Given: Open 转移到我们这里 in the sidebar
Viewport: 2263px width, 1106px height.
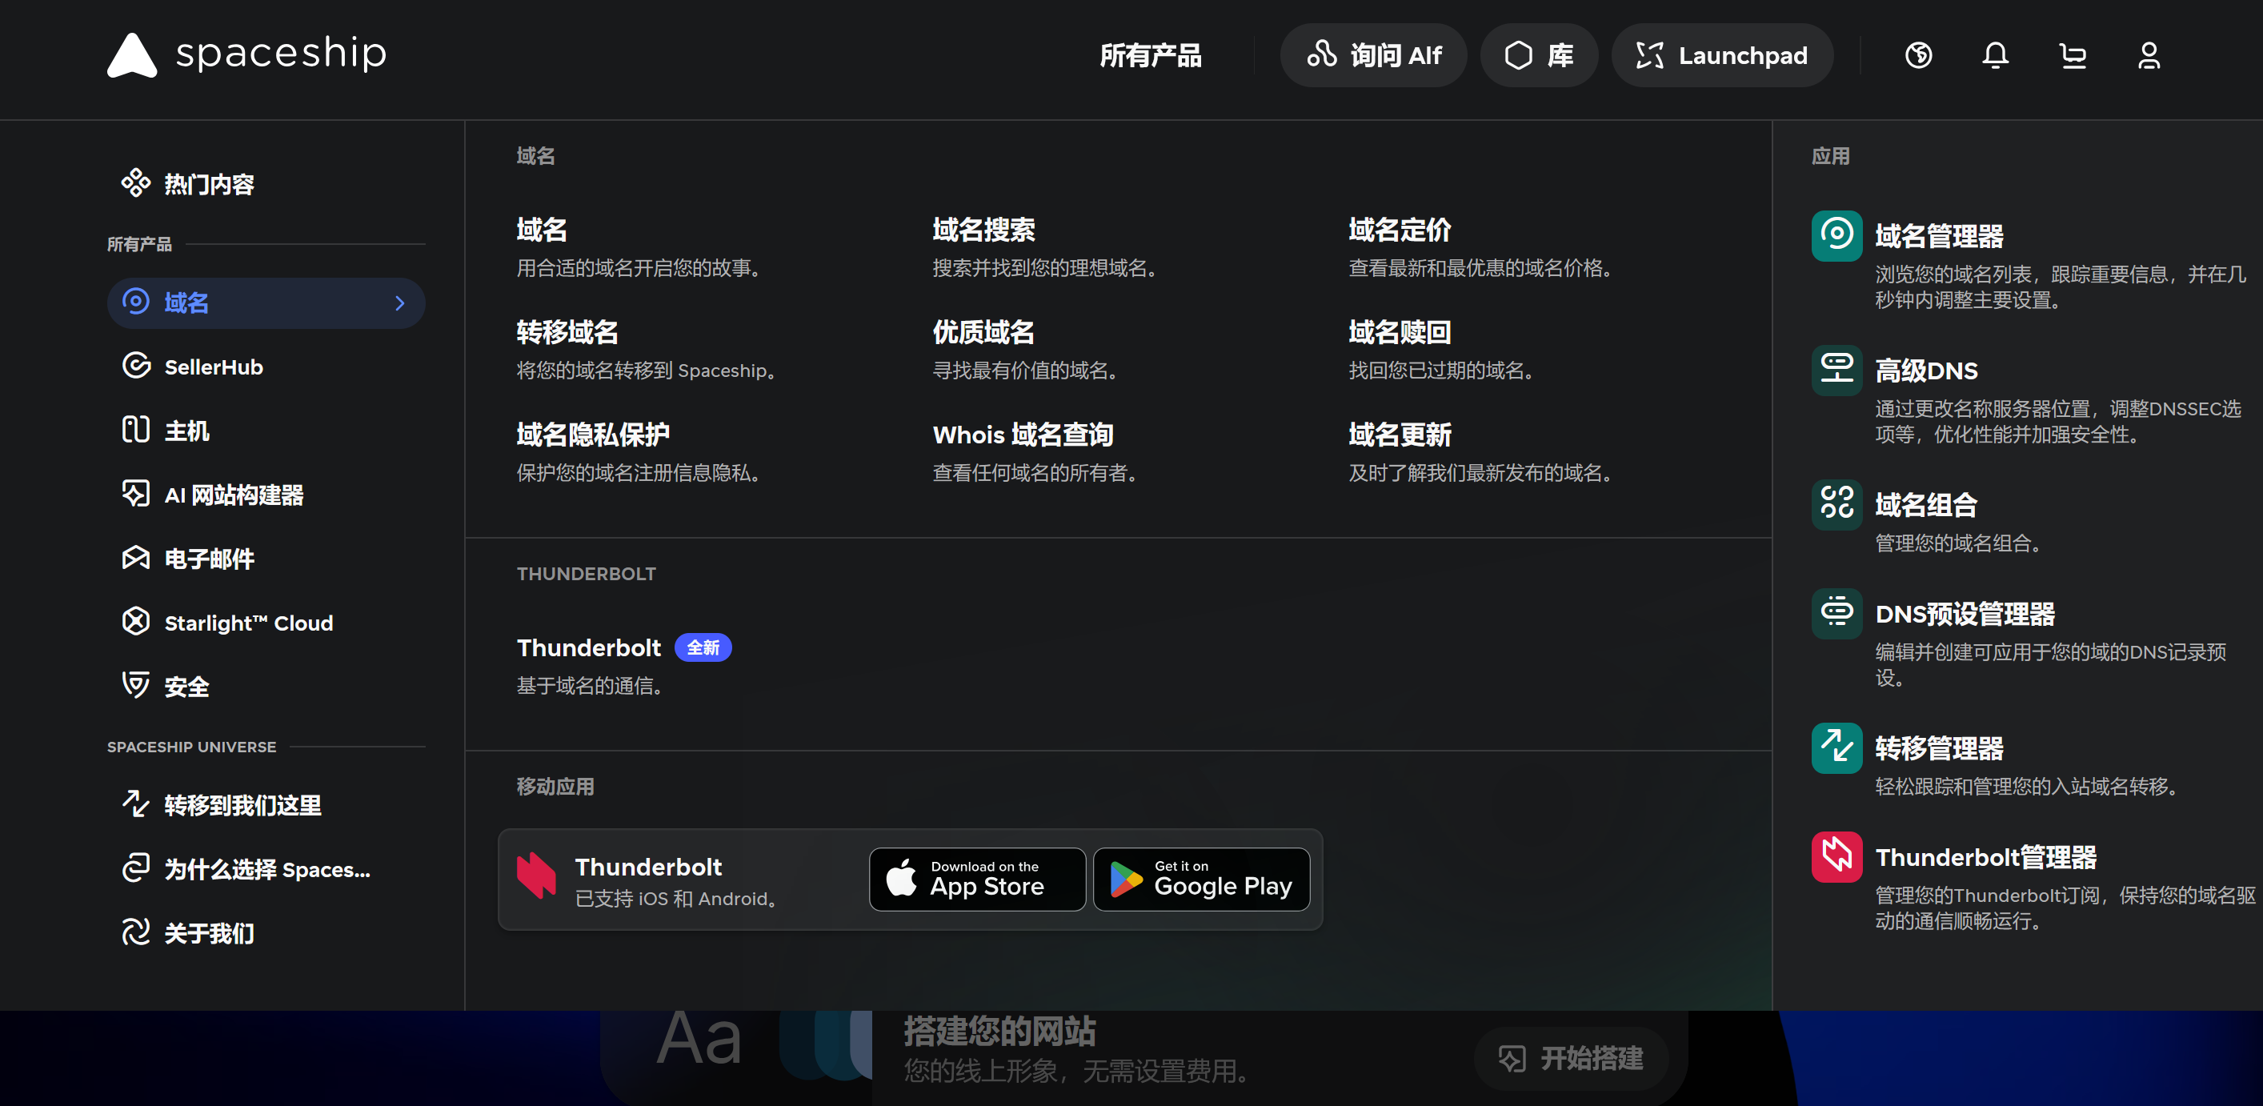Looking at the screenshot, I should click(x=266, y=804).
